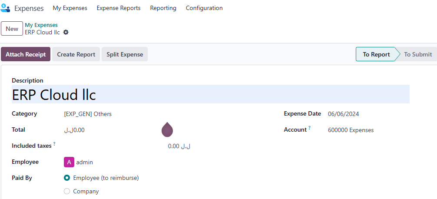Open the Expense Reports menu
The height and width of the screenshot is (199, 437).
[119, 8]
